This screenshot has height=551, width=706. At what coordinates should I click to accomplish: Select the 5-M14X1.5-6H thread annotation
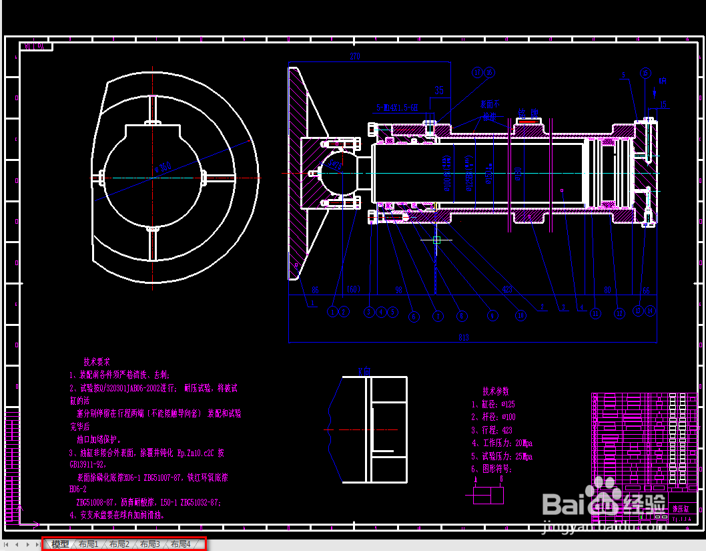click(x=397, y=108)
